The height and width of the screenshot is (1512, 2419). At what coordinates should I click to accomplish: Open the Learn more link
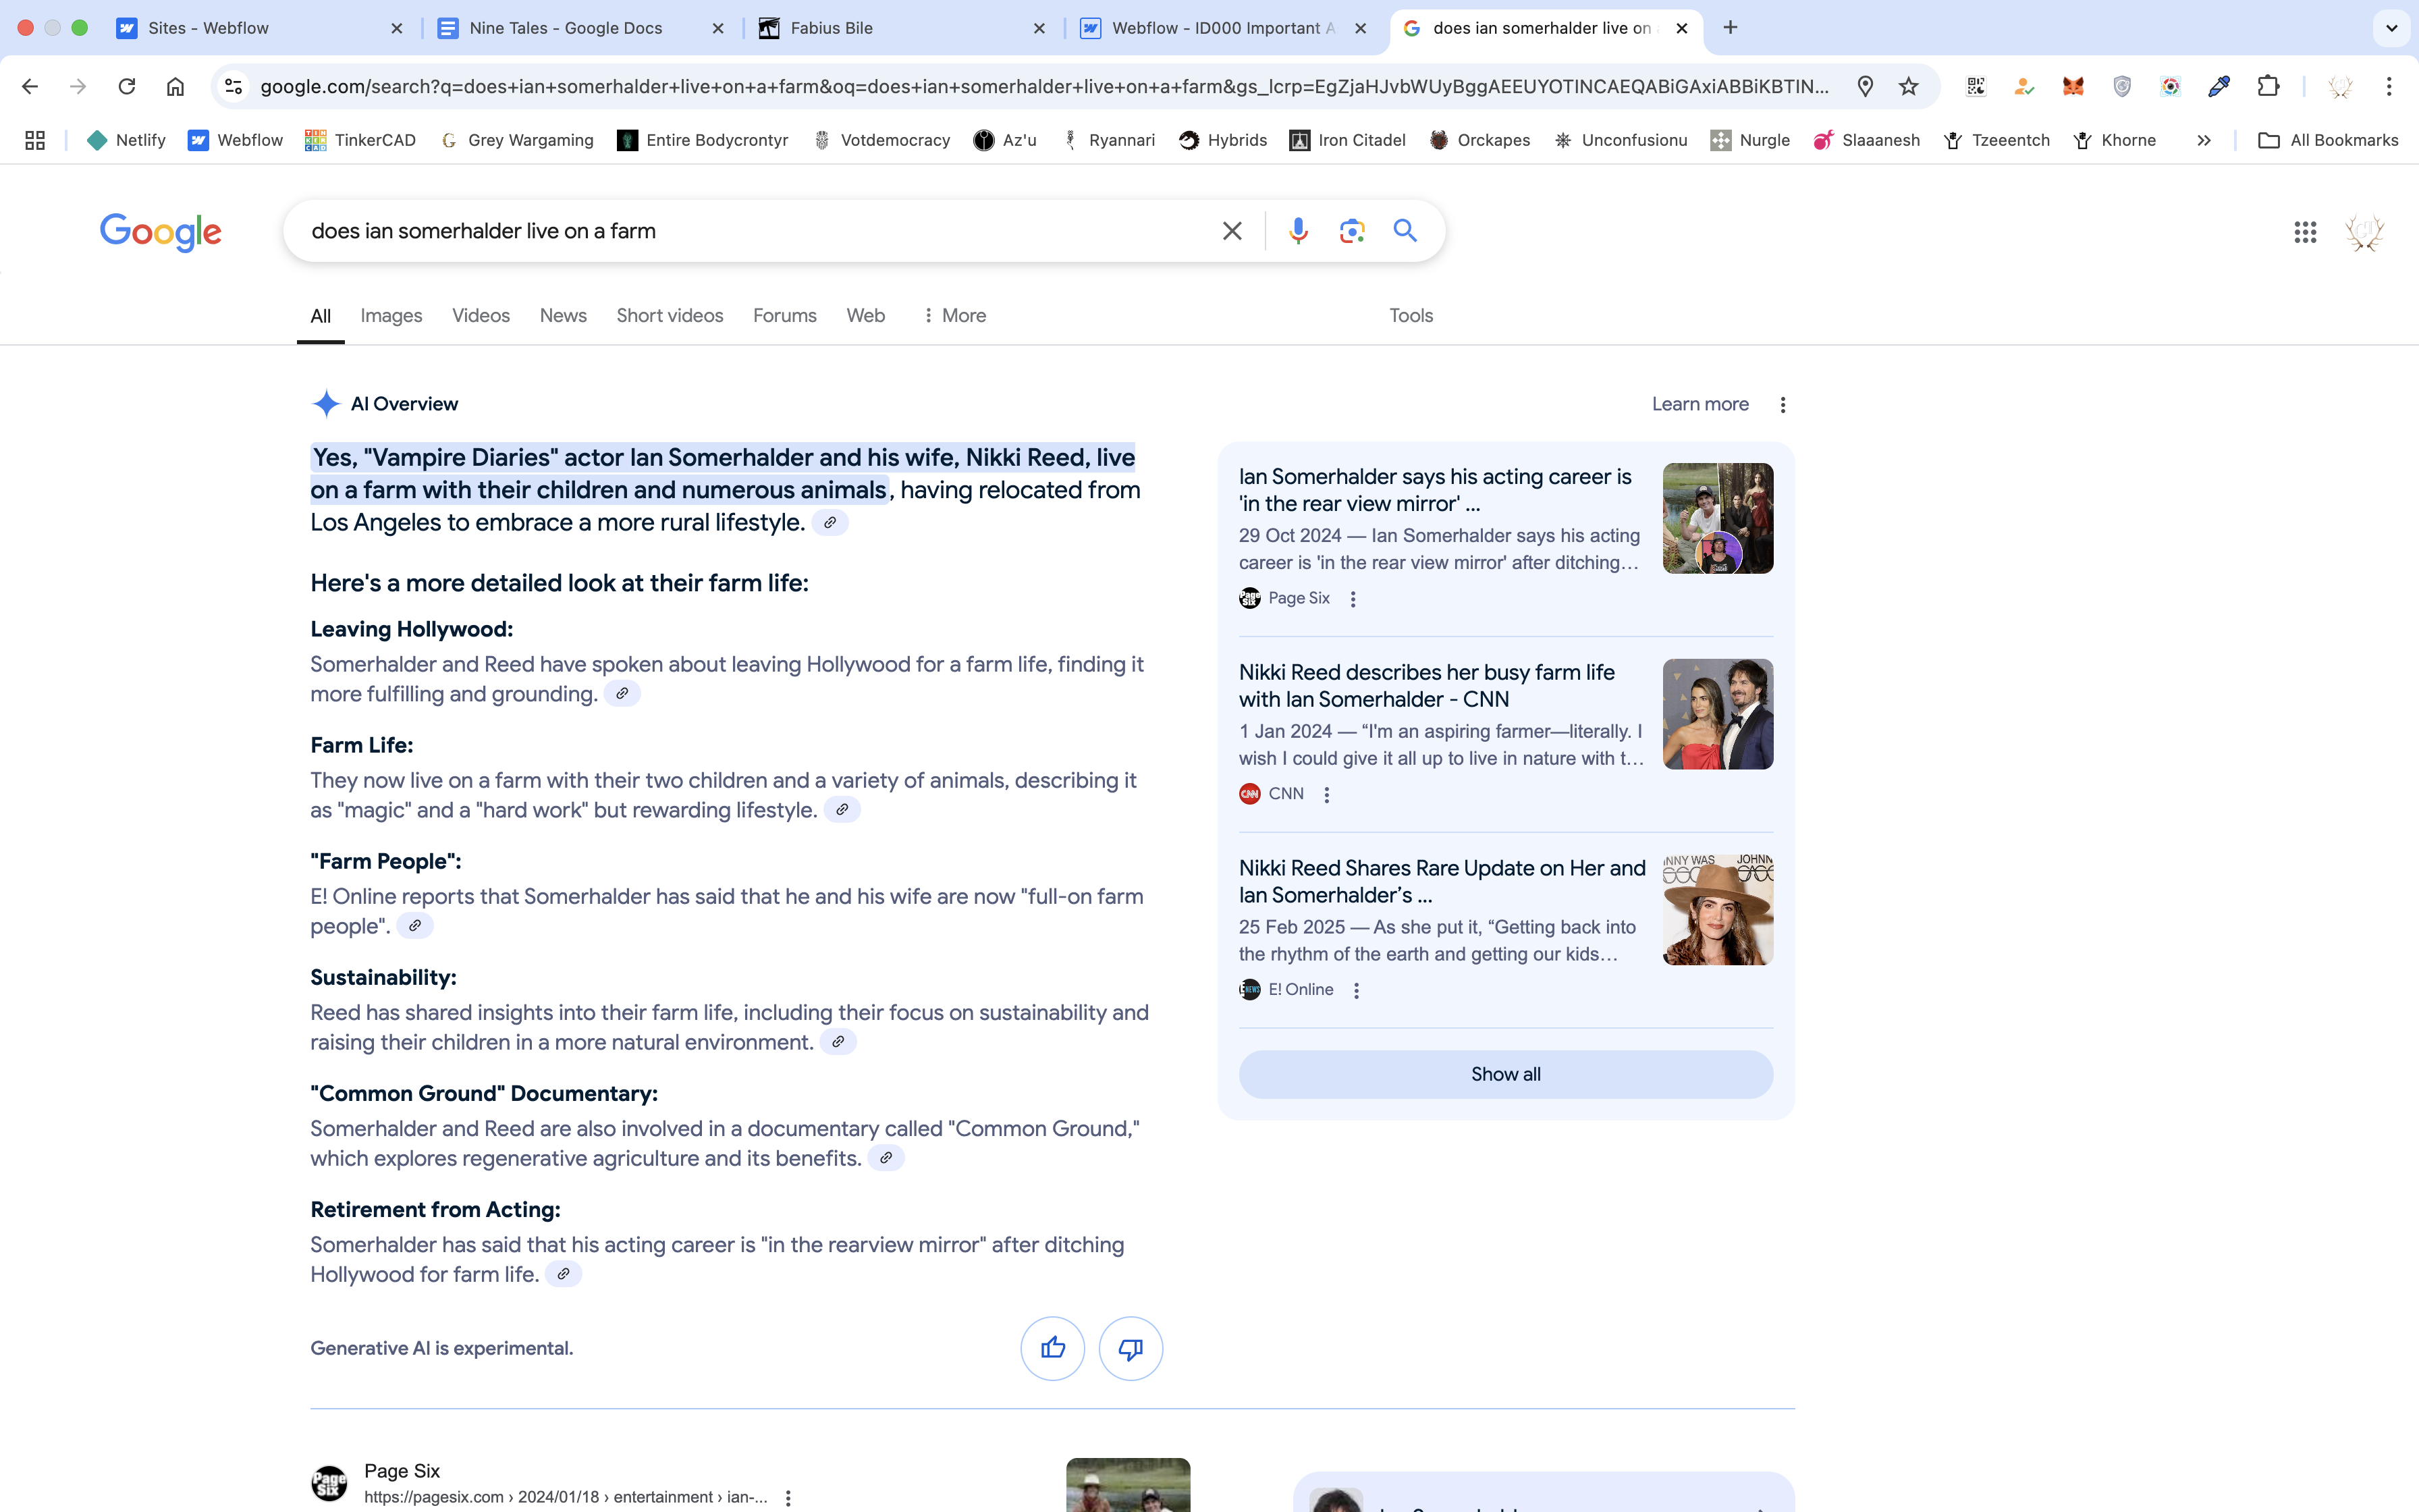(1700, 404)
